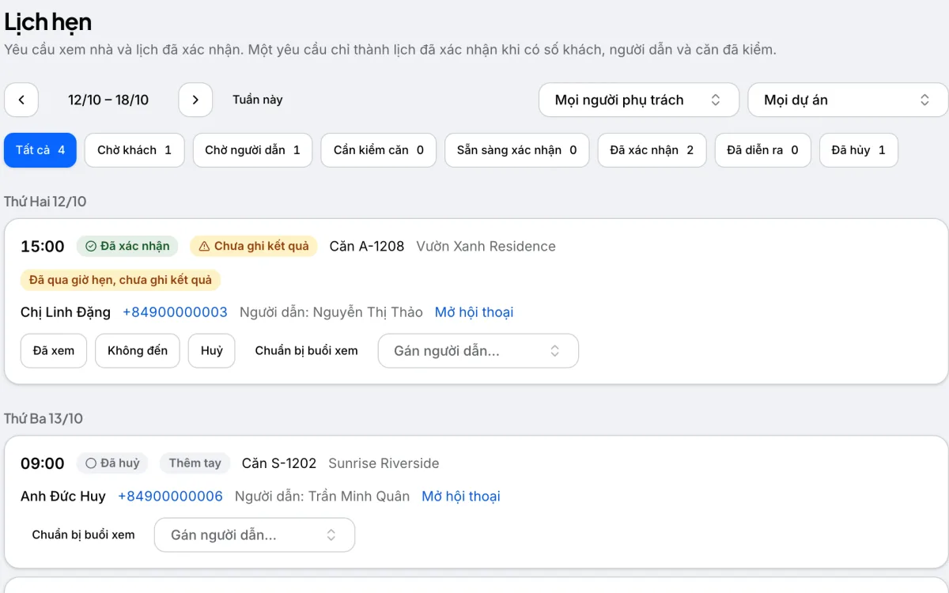Click customer name Chị Linh Đặng
Viewport: 949px width, 593px height.
coord(66,312)
